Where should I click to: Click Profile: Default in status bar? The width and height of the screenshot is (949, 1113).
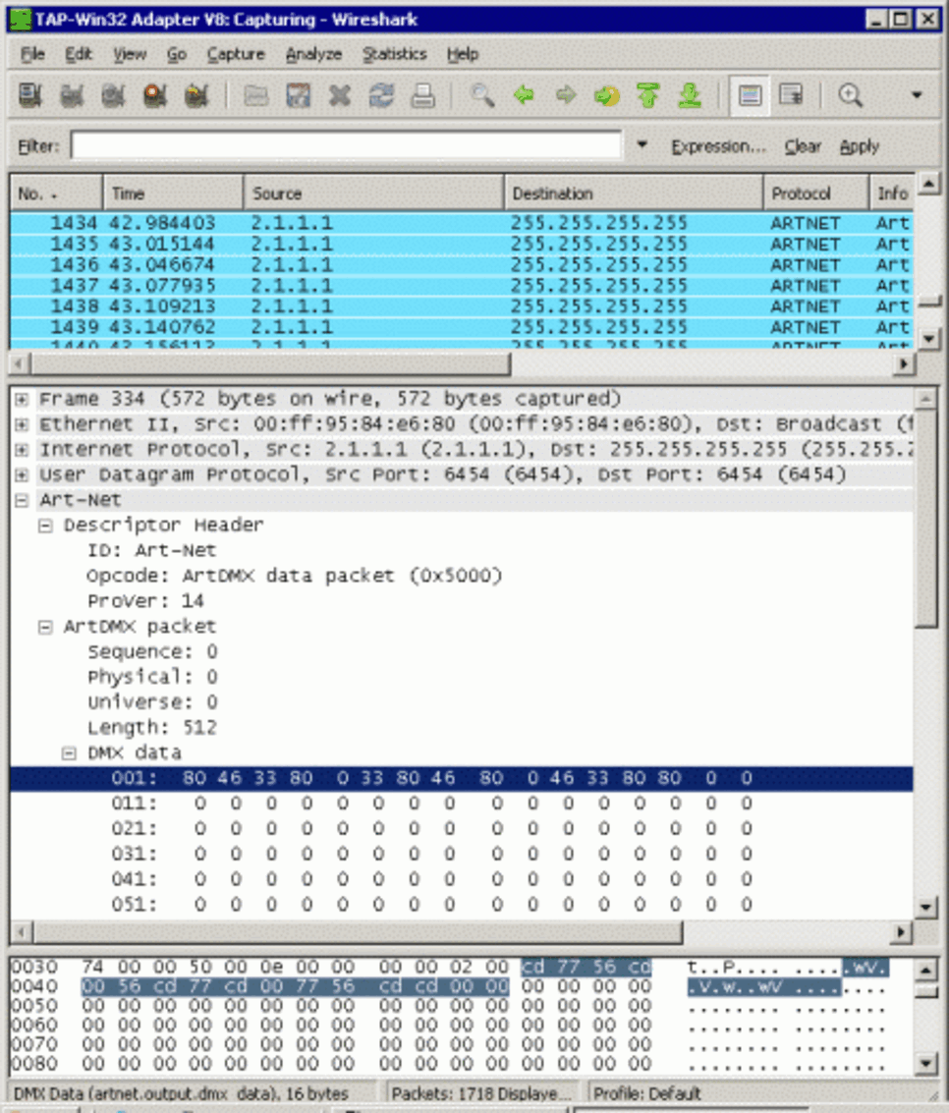tap(646, 1093)
